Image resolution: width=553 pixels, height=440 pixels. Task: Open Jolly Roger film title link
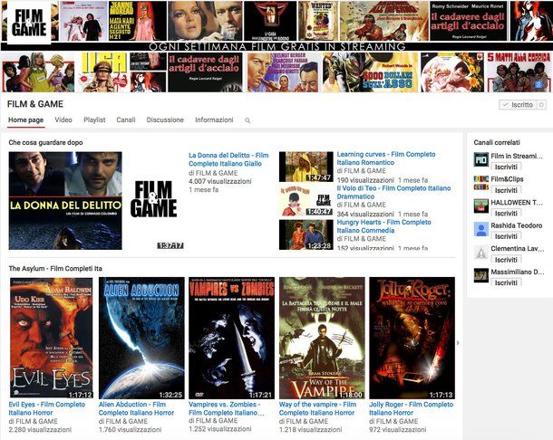point(412,408)
